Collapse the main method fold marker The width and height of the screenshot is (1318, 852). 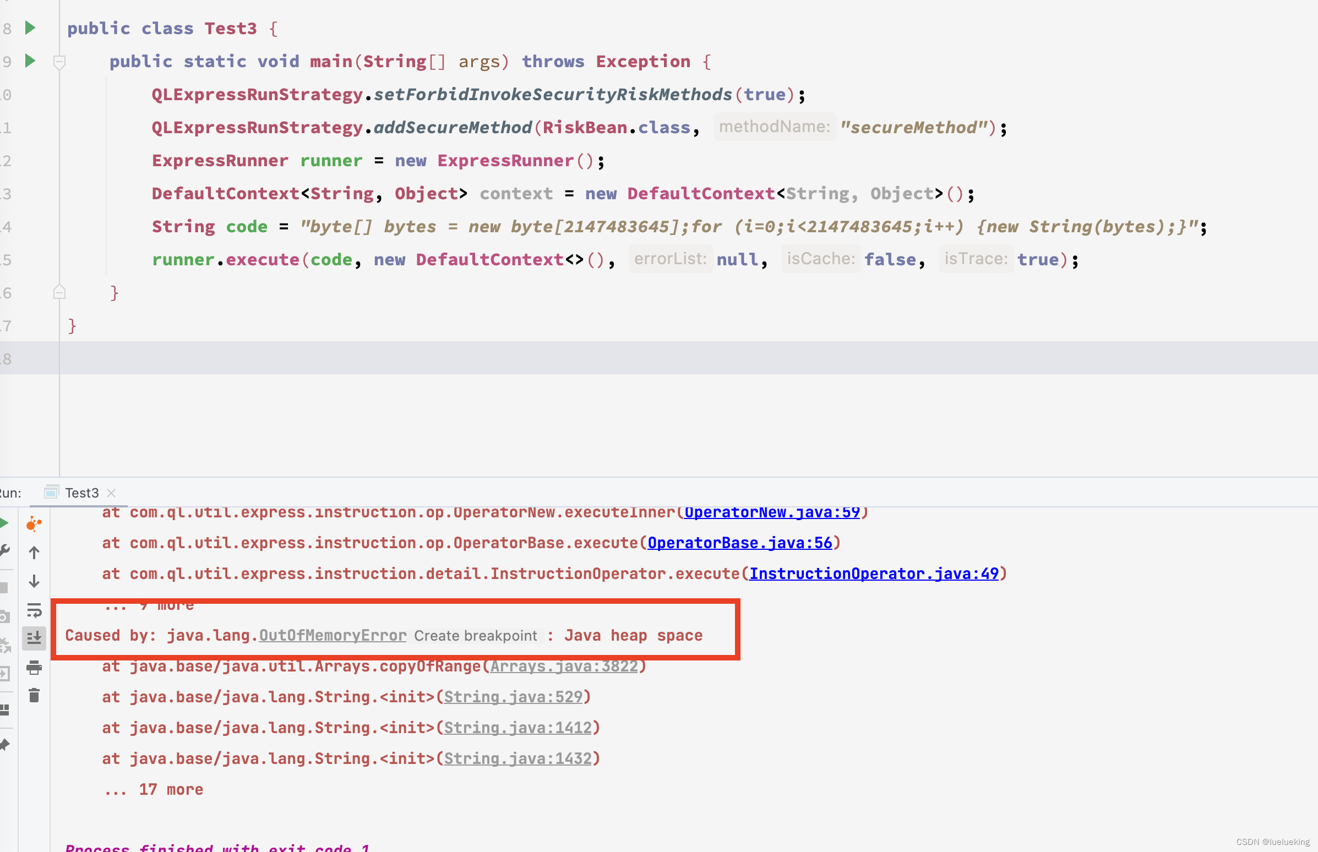click(59, 62)
